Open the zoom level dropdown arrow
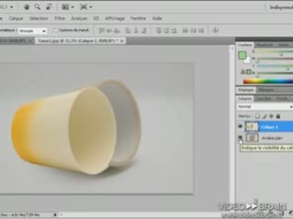This screenshot has width=293, height=219. 12,7
